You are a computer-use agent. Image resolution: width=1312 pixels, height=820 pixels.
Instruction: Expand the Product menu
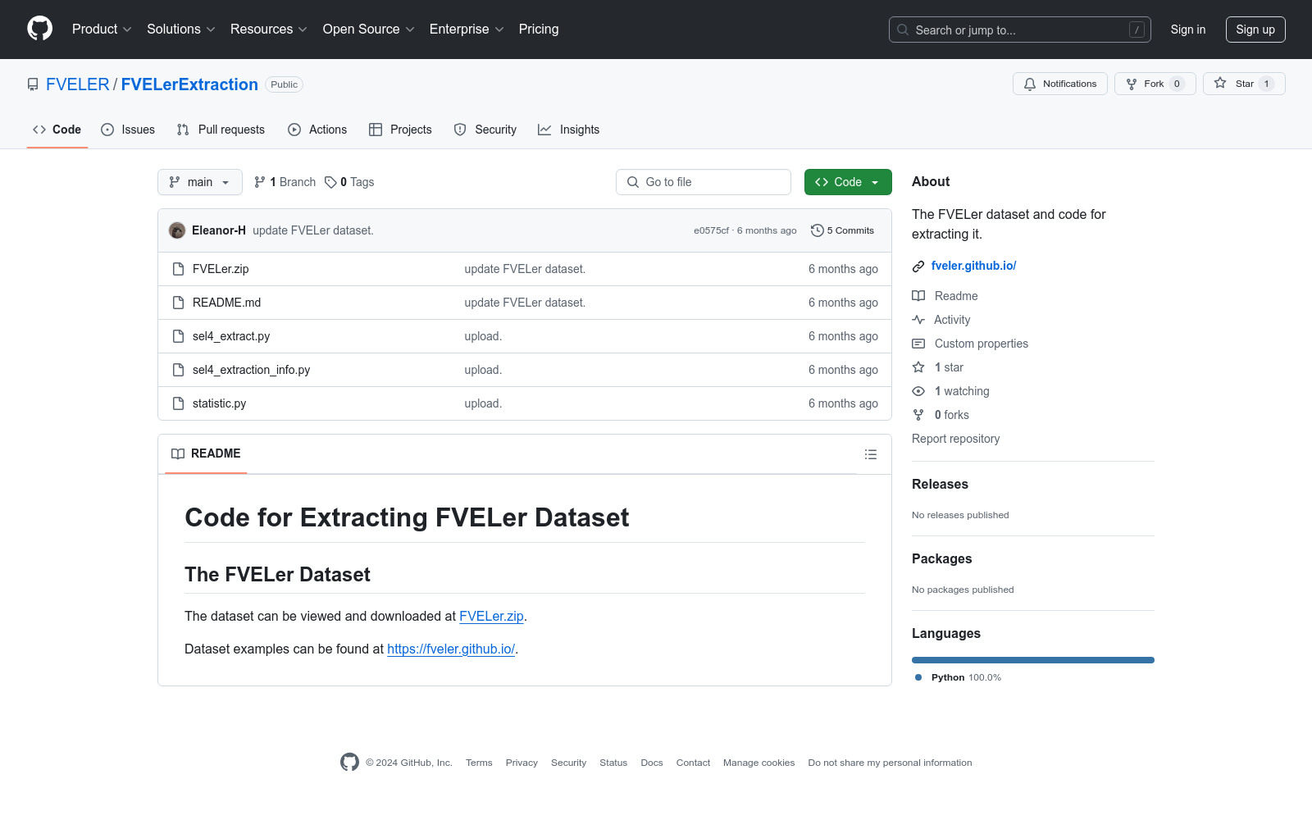tap(102, 30)
